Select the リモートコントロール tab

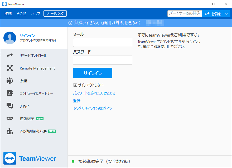34,55
